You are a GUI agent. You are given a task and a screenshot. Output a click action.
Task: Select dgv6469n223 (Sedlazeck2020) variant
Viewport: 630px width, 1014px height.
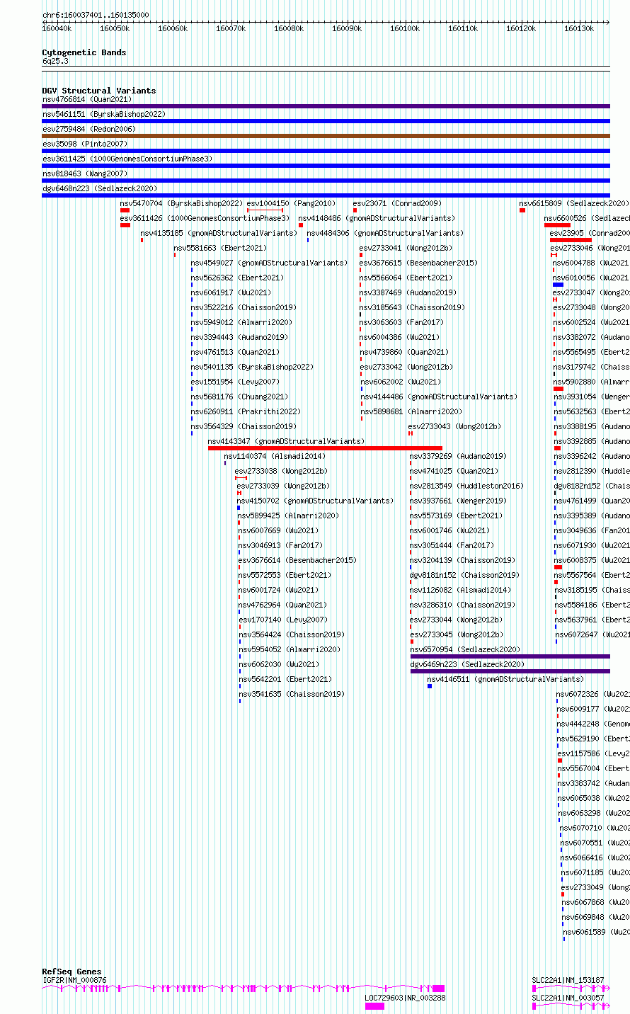tap(467, 664)
